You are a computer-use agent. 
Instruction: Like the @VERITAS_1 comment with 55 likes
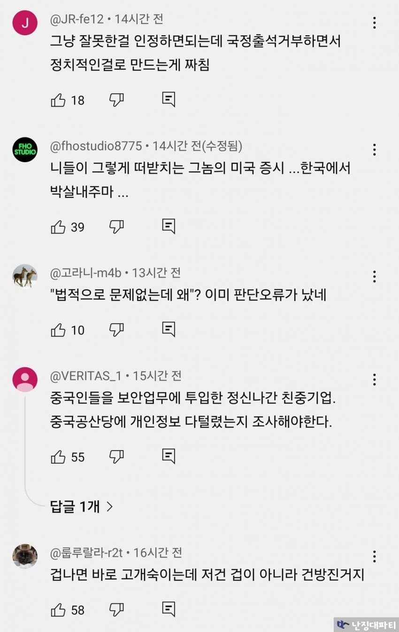[x=58, y=457]
